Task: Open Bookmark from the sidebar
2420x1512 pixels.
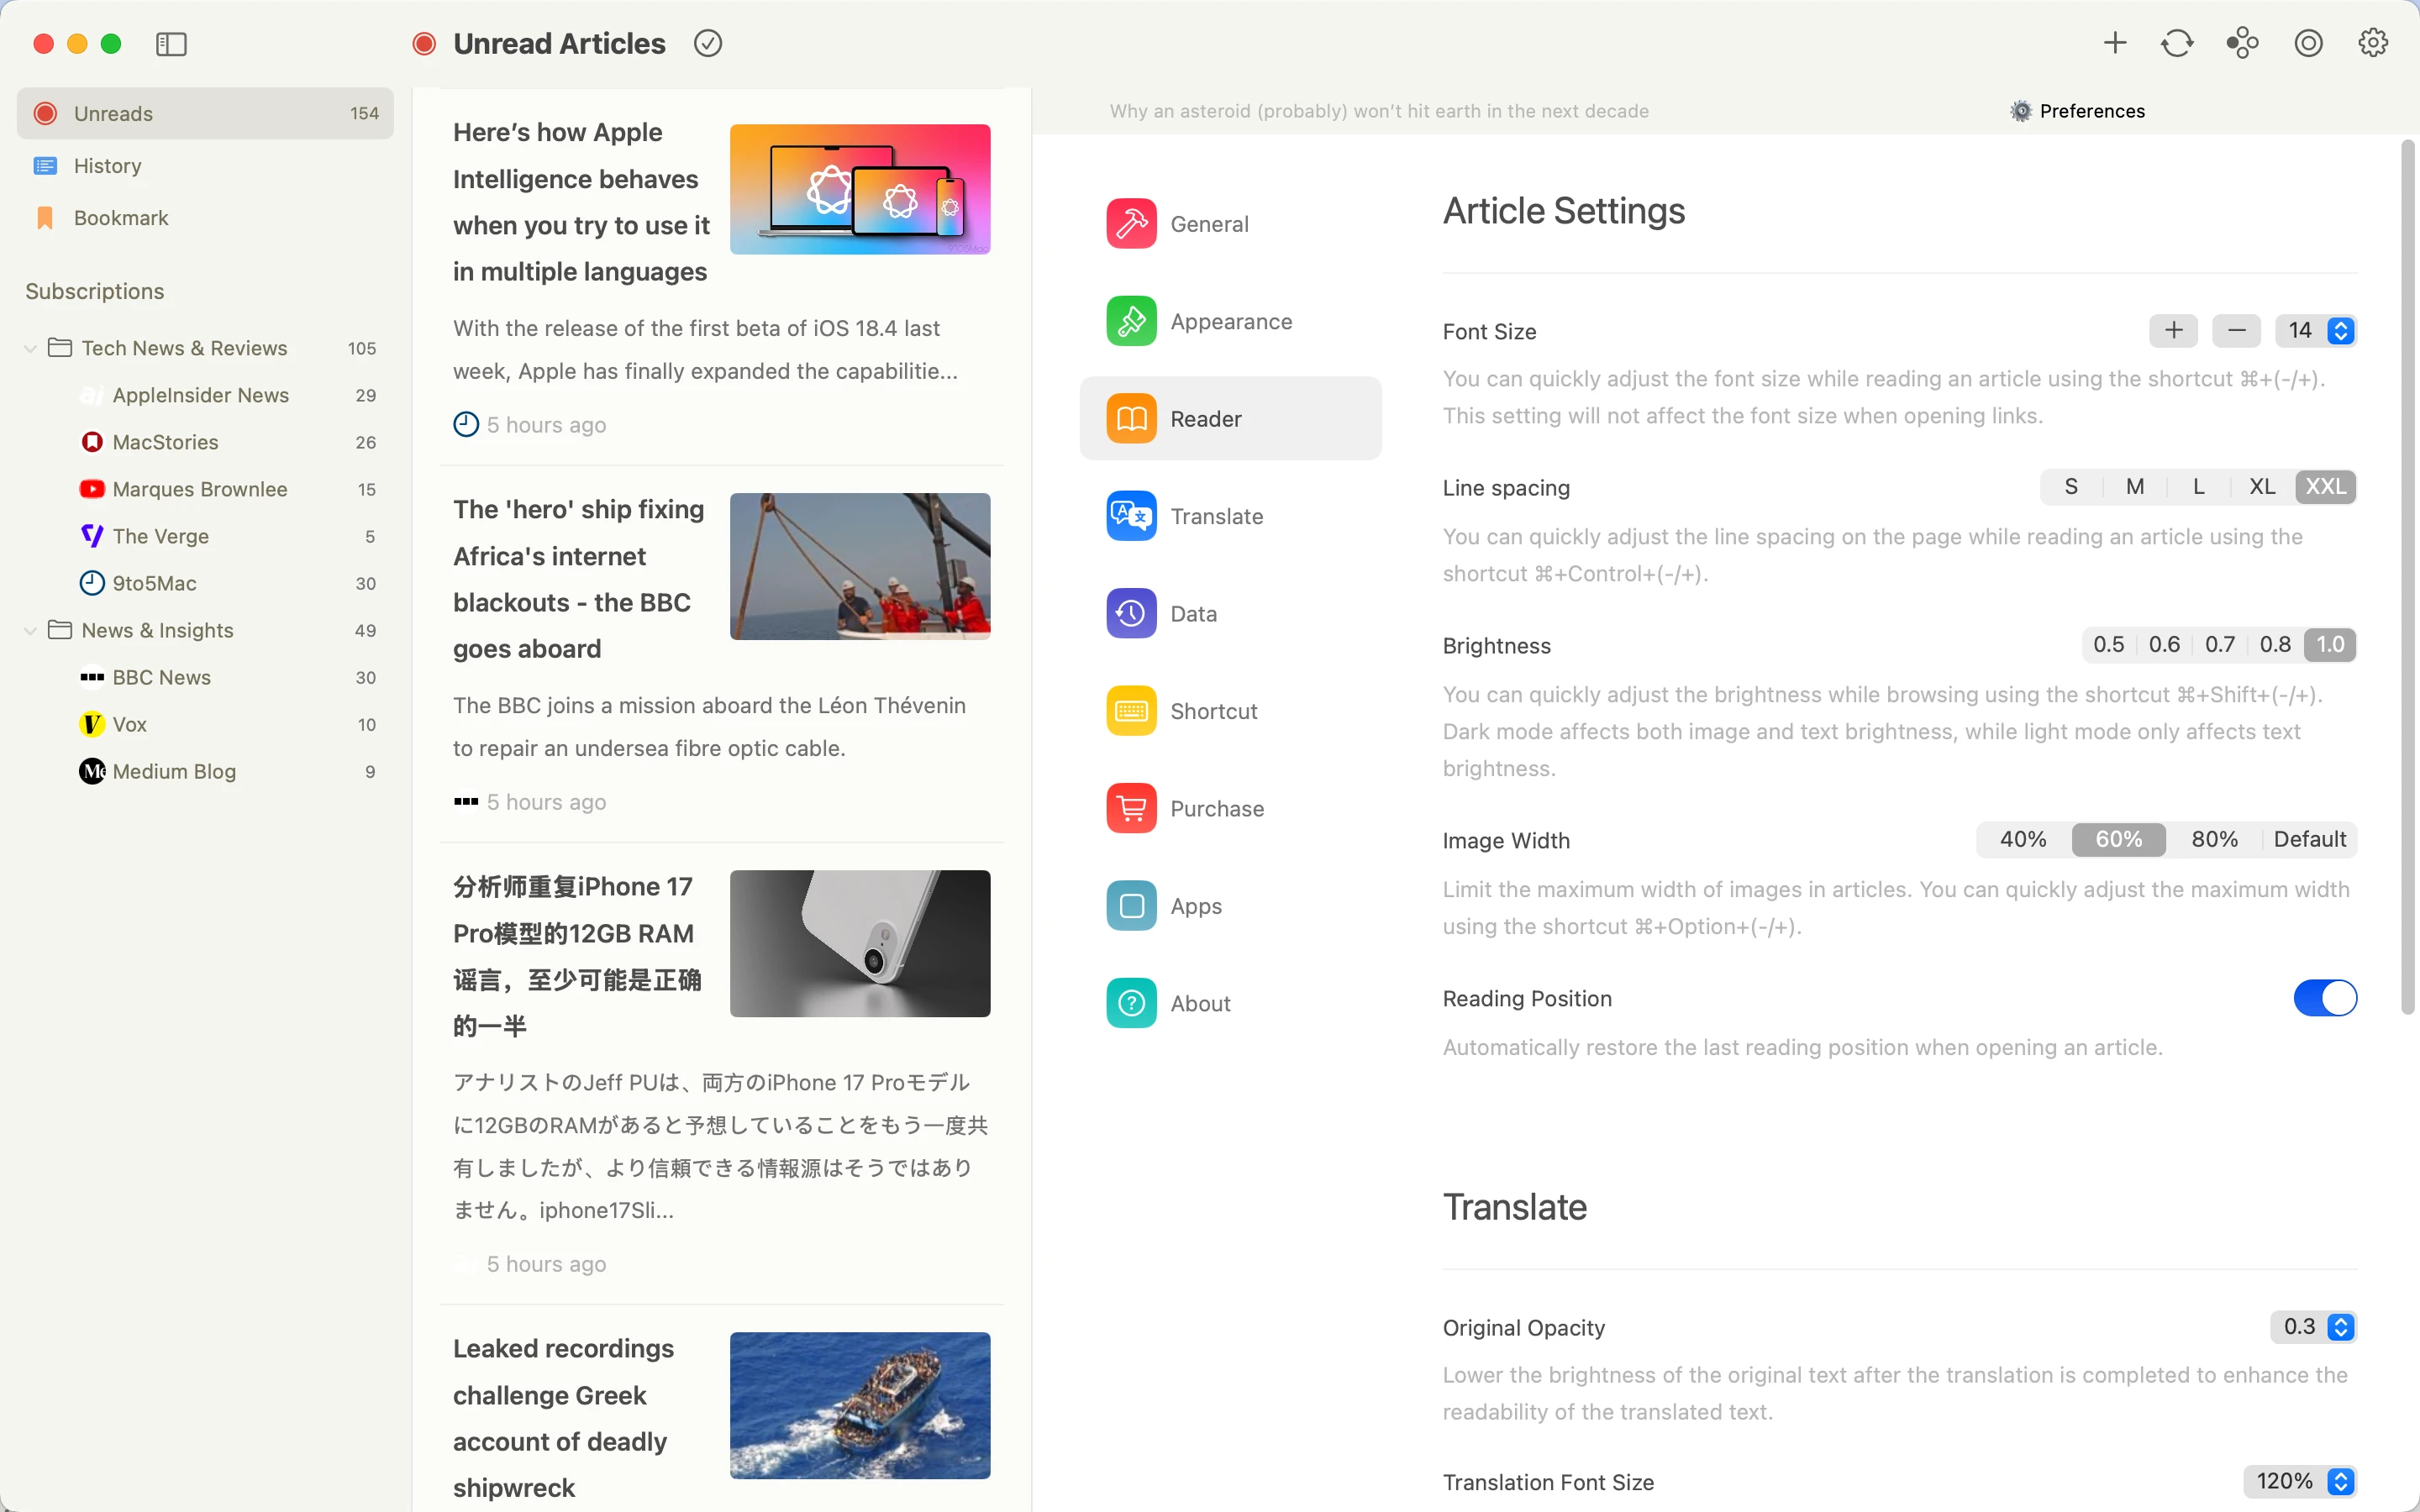Action: [x=121, y=217]
